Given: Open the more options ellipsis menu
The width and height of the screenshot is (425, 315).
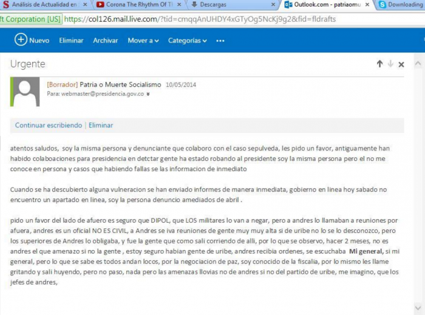Looking at the screenshot, I should pyautogui.click(x=220, y=41).
